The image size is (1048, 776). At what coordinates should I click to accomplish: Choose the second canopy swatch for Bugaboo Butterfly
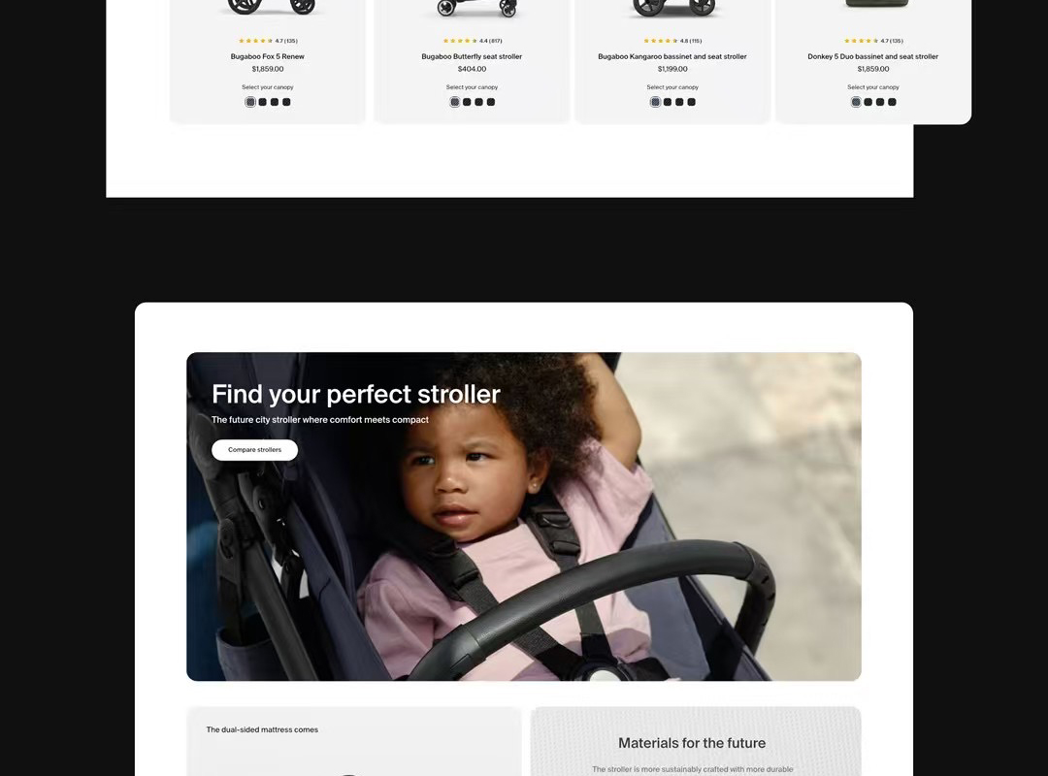(467, 102)
